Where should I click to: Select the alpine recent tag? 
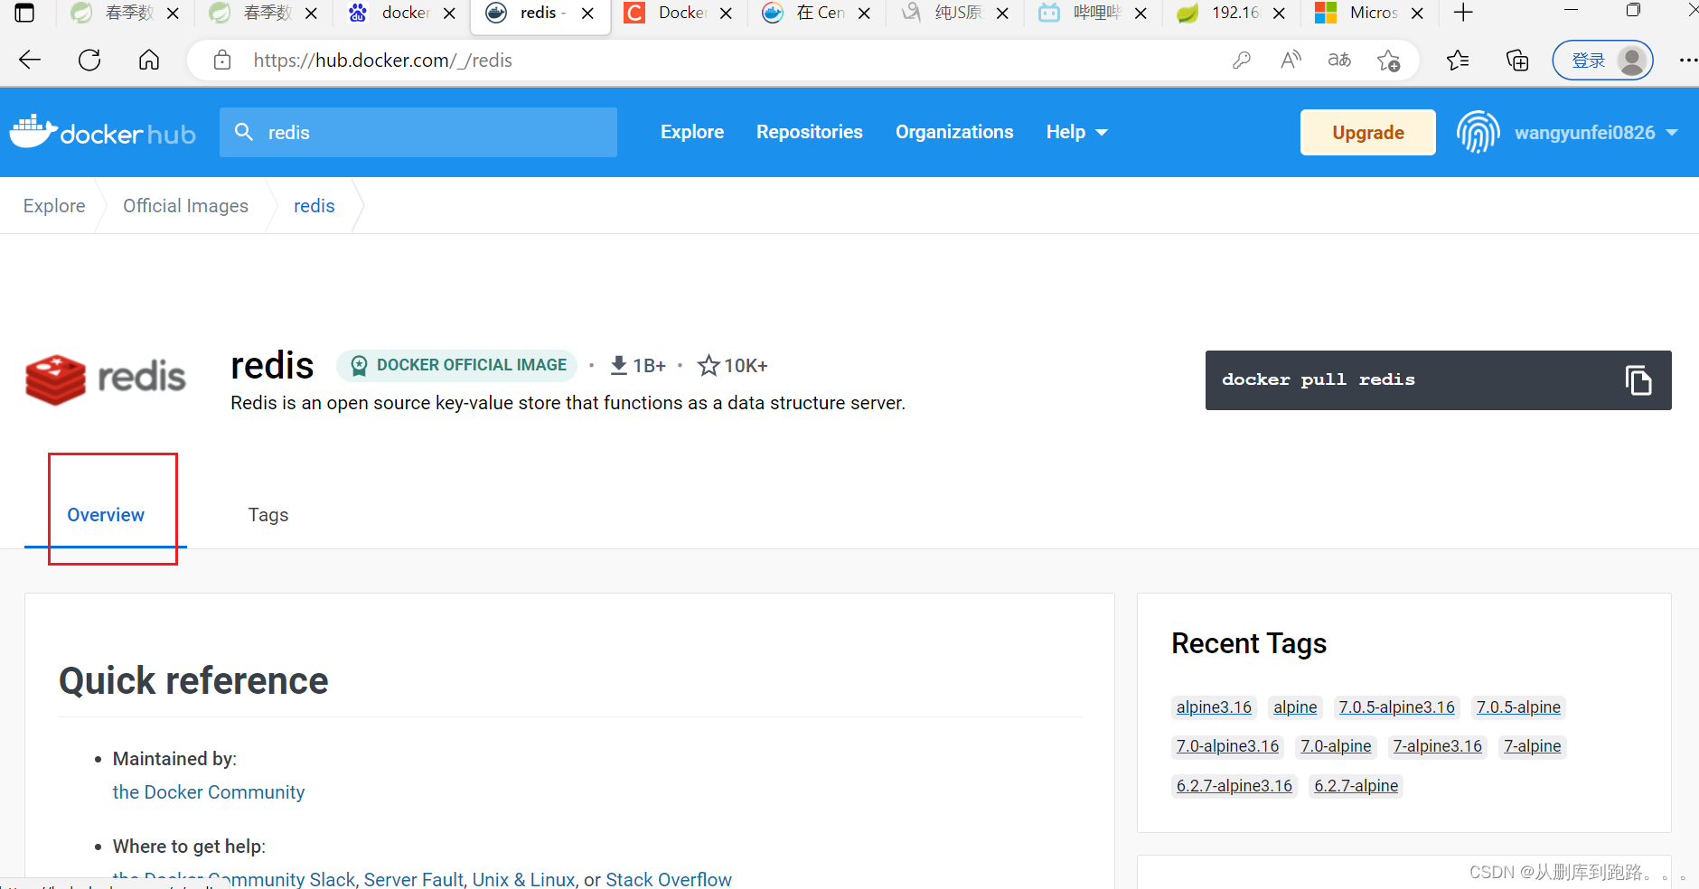1295,707
